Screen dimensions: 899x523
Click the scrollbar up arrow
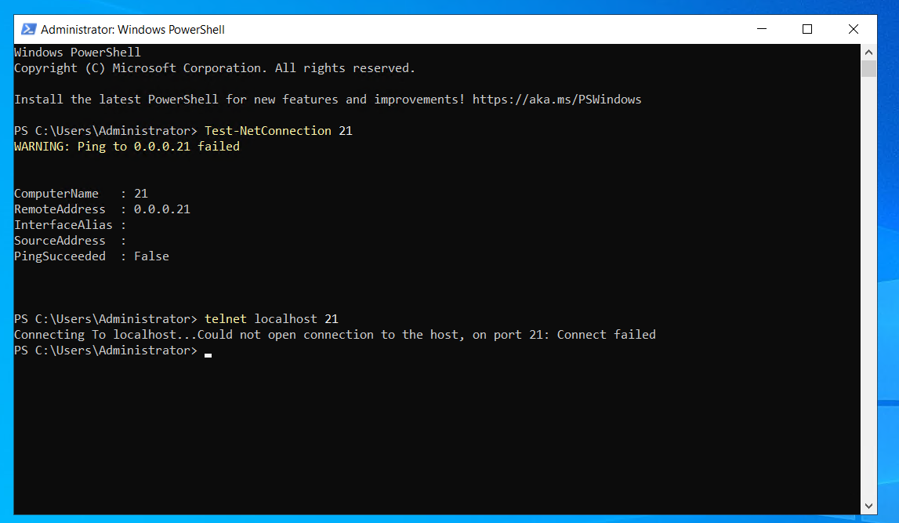pos(868,50)
